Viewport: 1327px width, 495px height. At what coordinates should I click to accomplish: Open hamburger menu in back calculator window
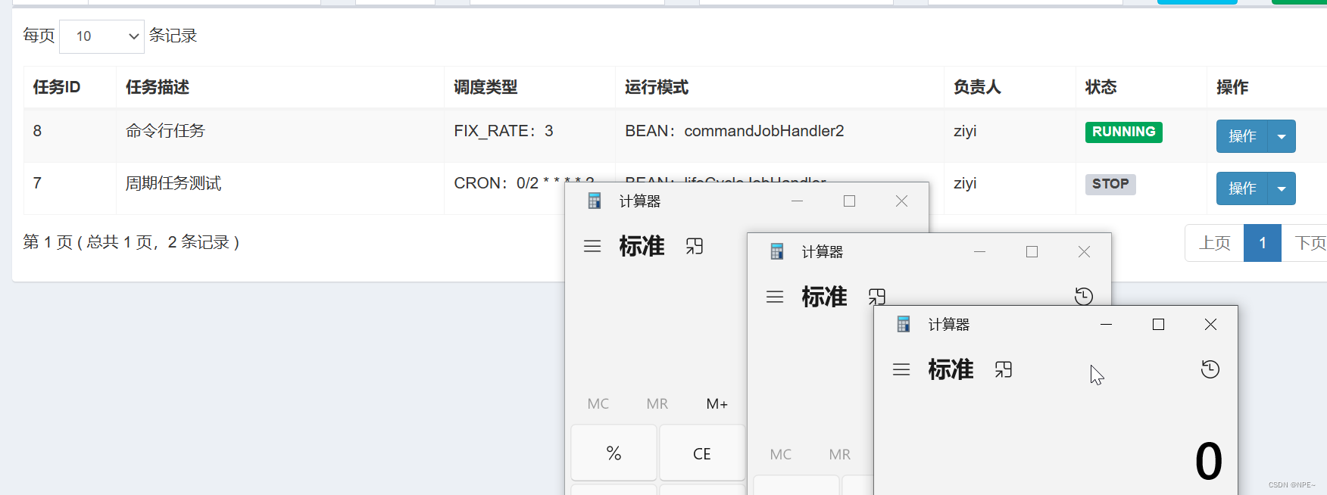click(x=592, y=246)
